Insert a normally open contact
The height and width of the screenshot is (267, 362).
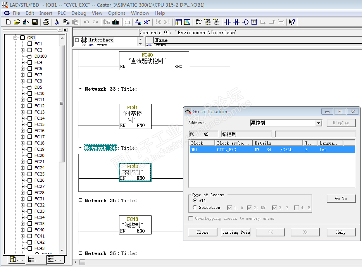tap(228, 22)
